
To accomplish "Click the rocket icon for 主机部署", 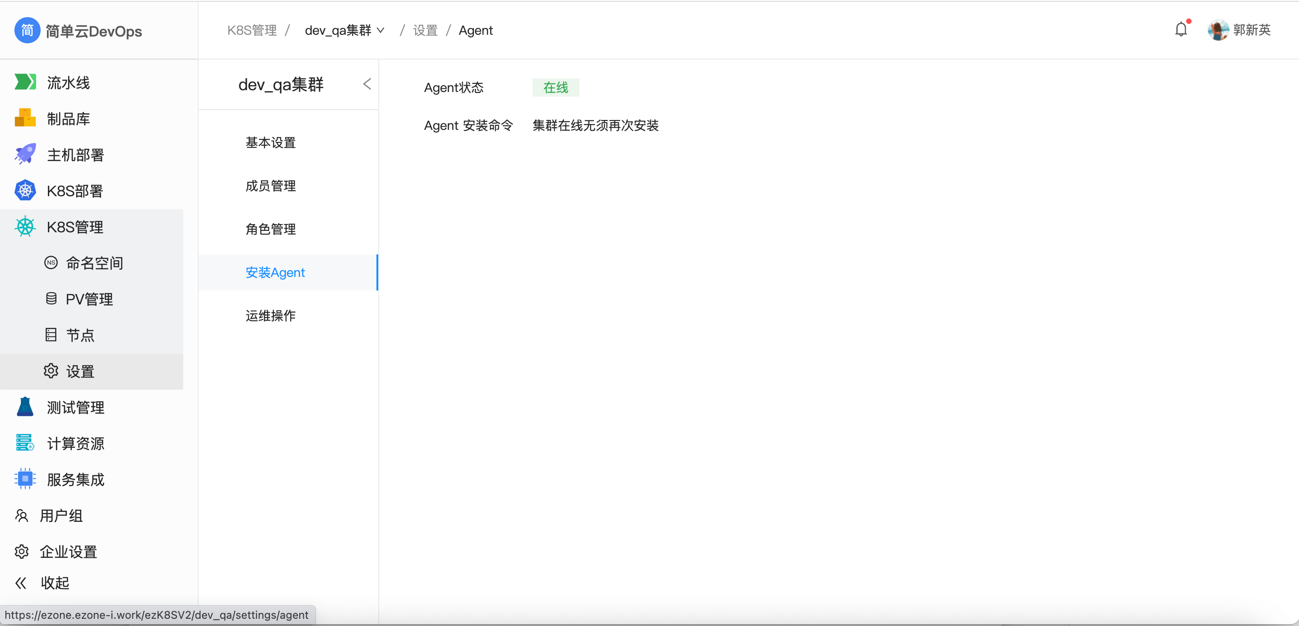I will pos(25,154).
